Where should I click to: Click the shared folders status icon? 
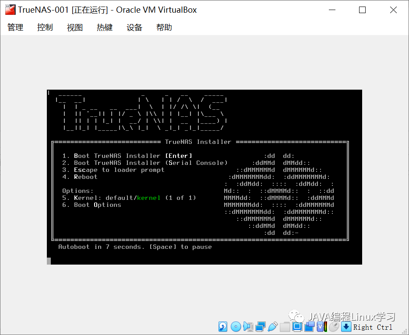point(285,327)
